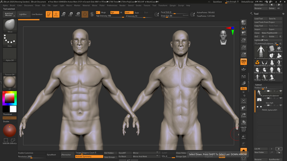Open the Texture Off selector
Image resolution: width=287 pixels, height=161 pixels.
[10, 69]
